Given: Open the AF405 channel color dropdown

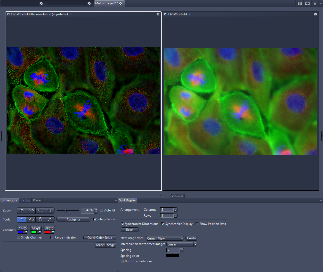Looking at the screenshot, I should (26, 232).
